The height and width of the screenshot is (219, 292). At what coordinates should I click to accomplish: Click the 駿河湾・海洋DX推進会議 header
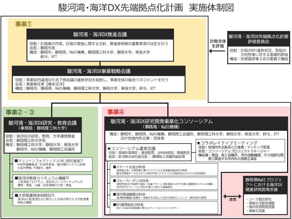pyautogui.click(x=100, y=34)
